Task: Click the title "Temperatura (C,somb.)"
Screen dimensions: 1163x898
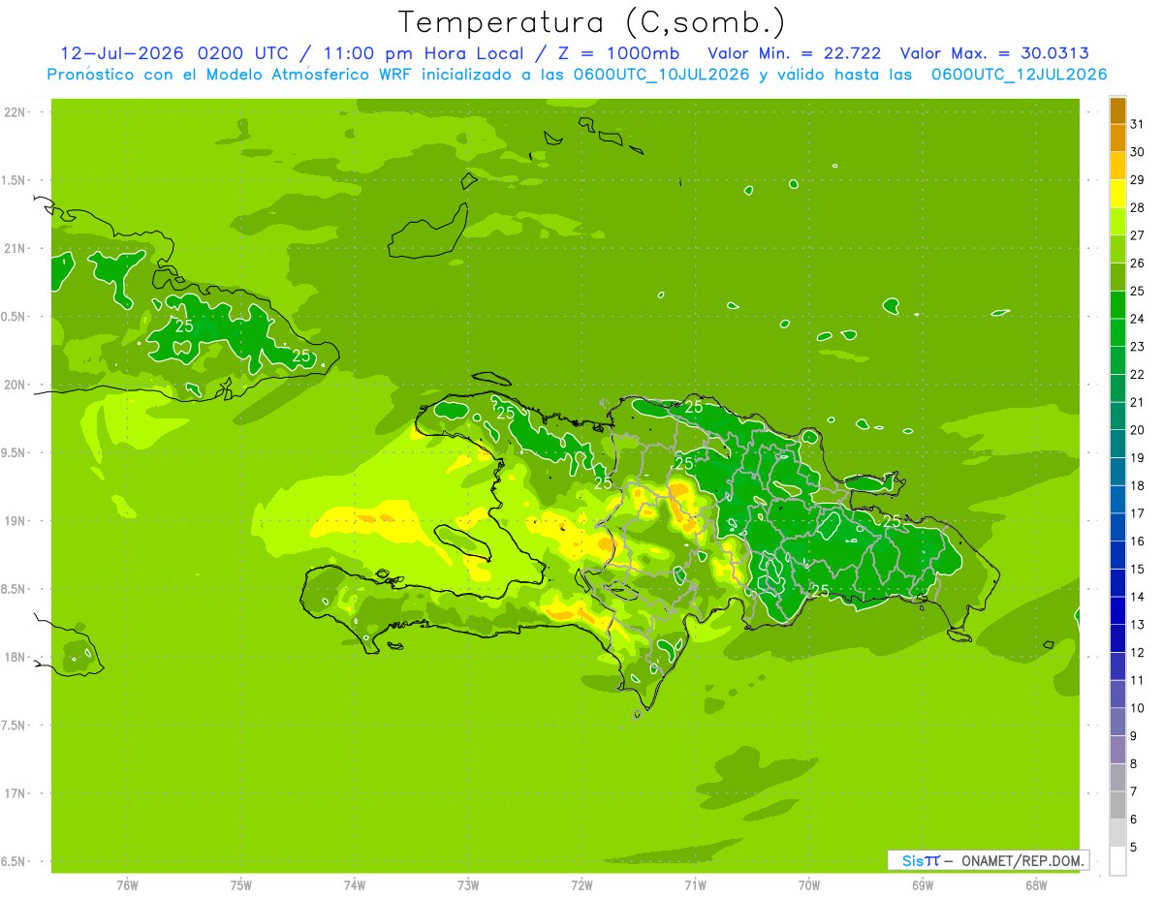Action: point(592,22)
